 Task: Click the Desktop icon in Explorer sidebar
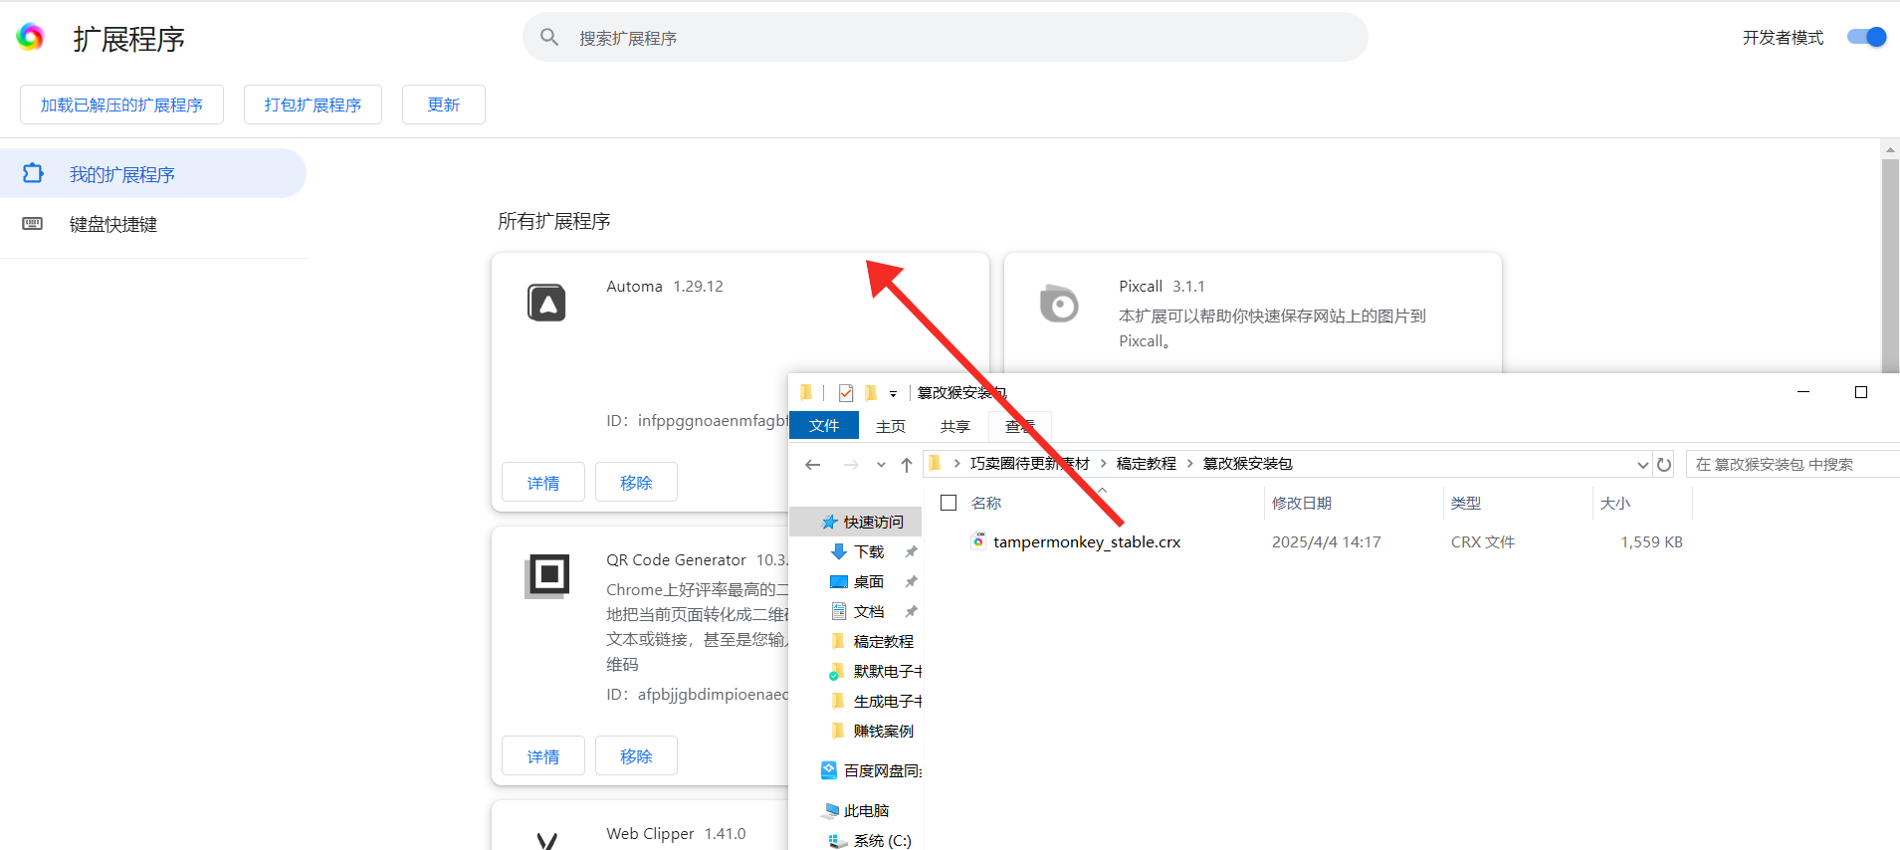(x=839, y=581)
